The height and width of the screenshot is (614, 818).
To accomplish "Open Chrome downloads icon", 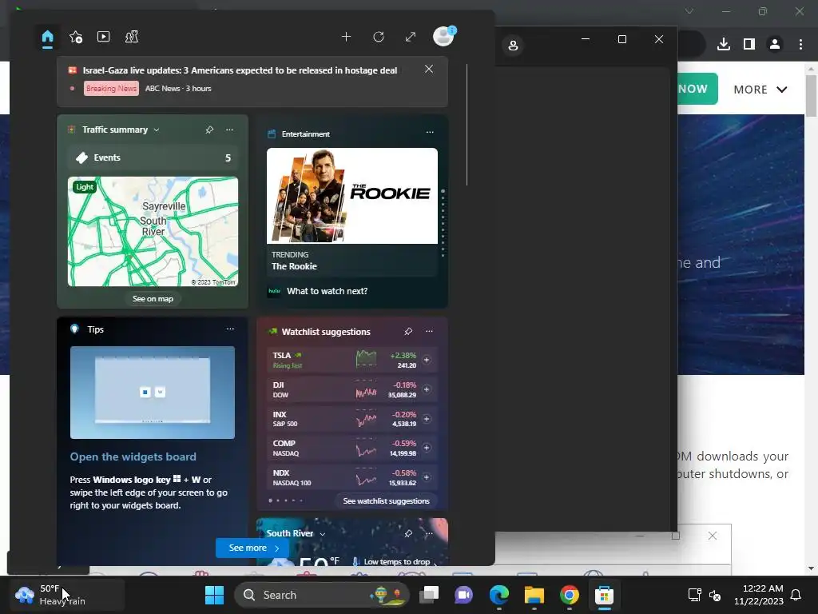I will [724, 45].
